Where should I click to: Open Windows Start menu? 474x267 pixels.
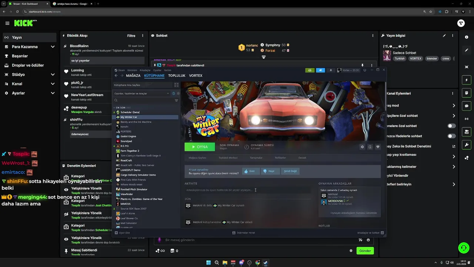click(208, 263)
